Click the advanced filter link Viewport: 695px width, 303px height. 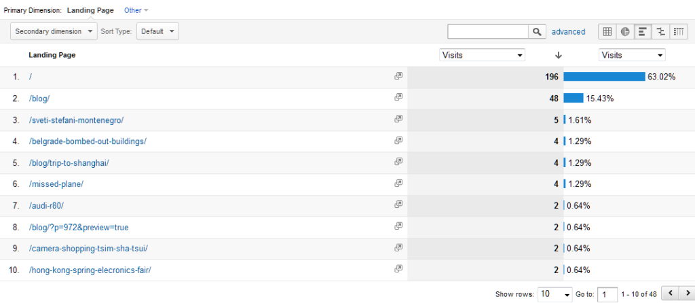[568, 31]
